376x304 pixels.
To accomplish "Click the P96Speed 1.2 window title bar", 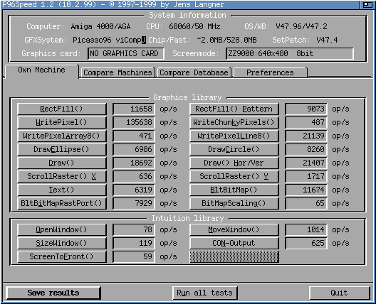I will pyautogui.click(x=180, y=4).
